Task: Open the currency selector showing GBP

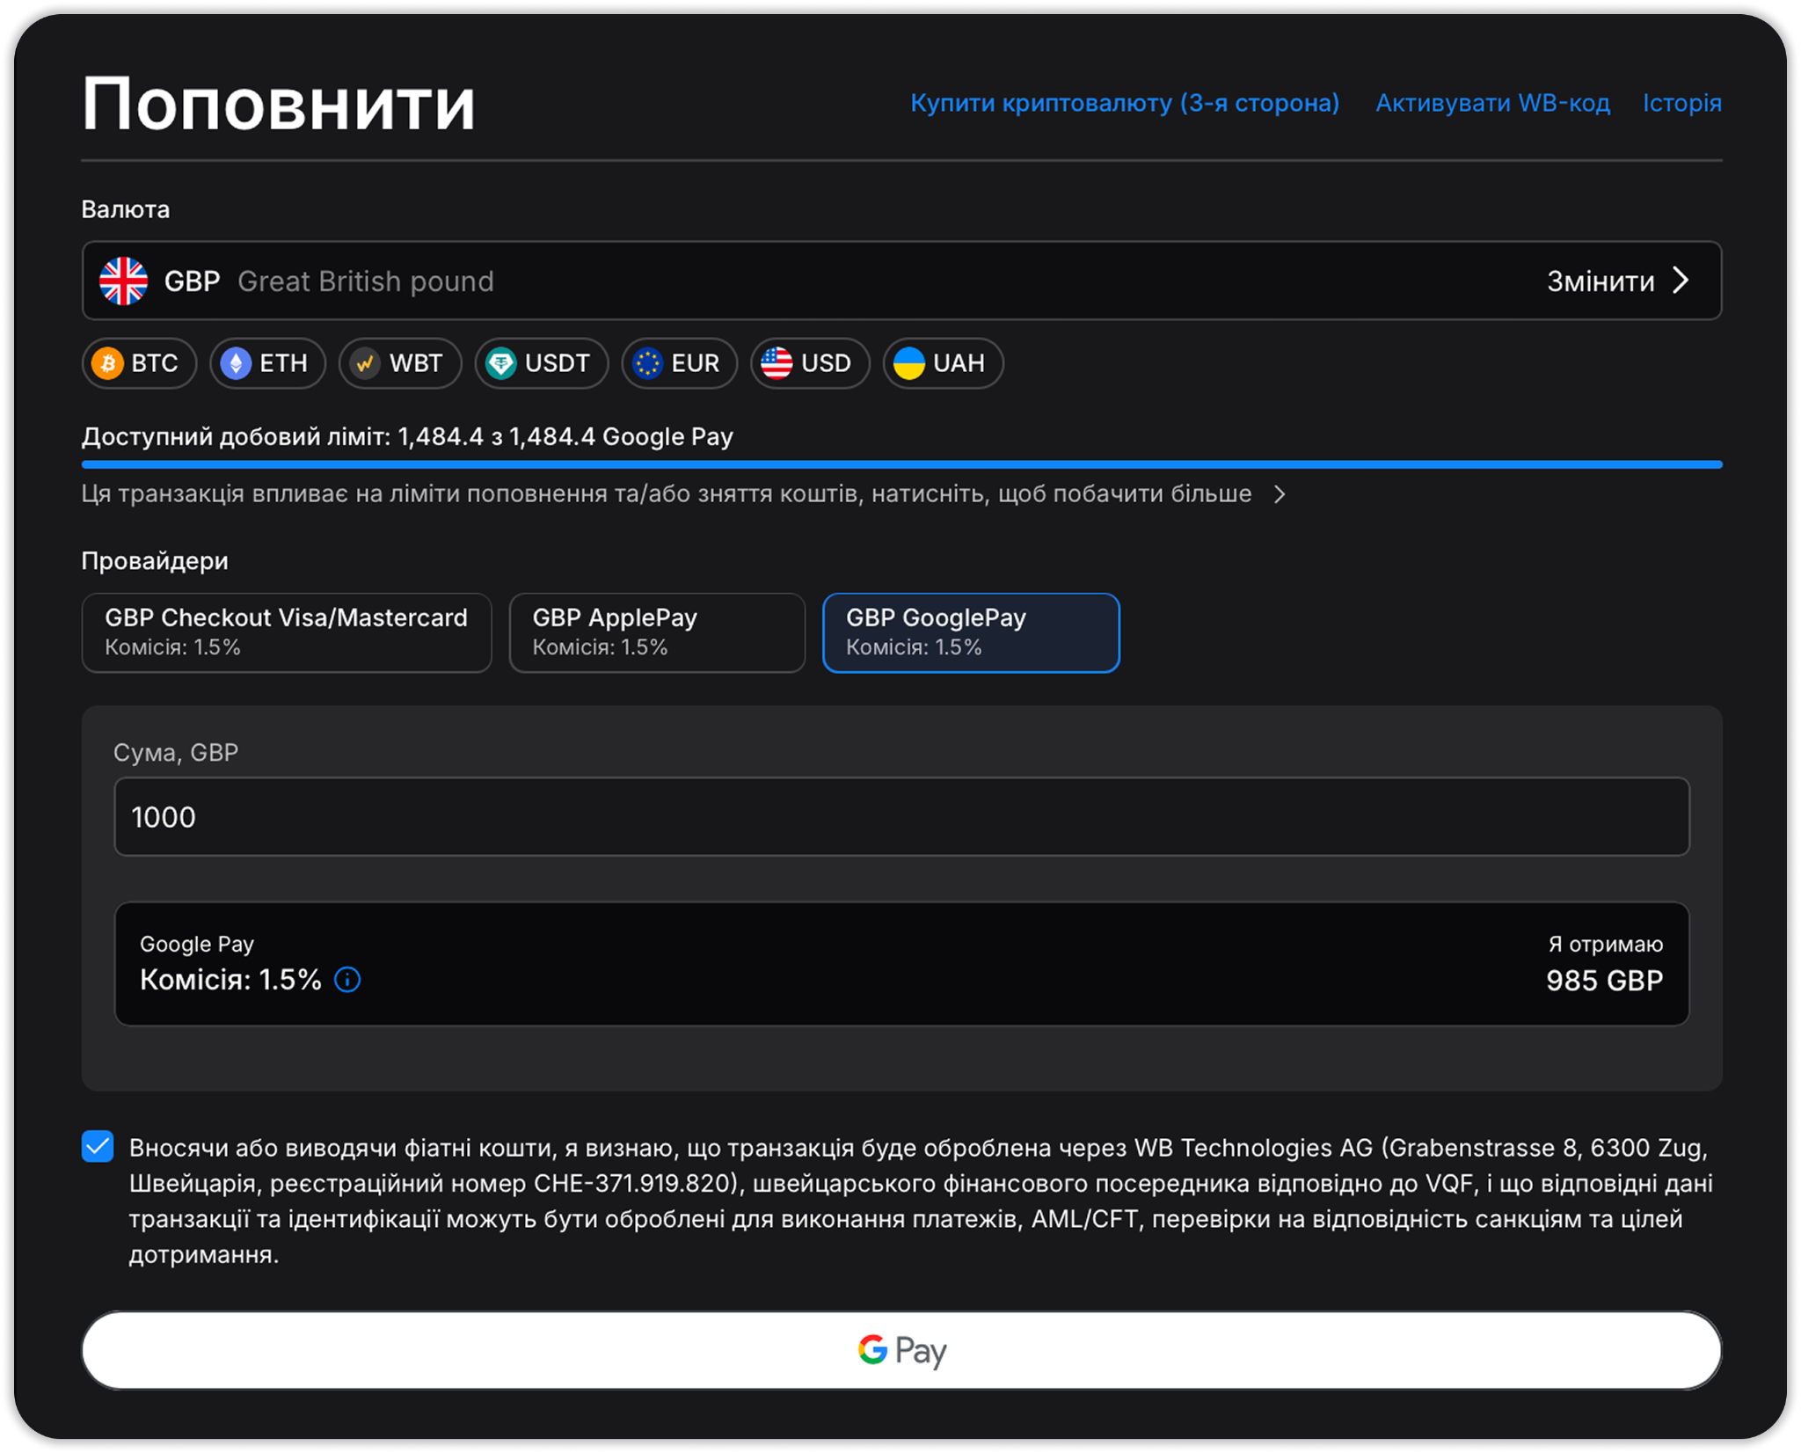Action: (x=901, y=281)
